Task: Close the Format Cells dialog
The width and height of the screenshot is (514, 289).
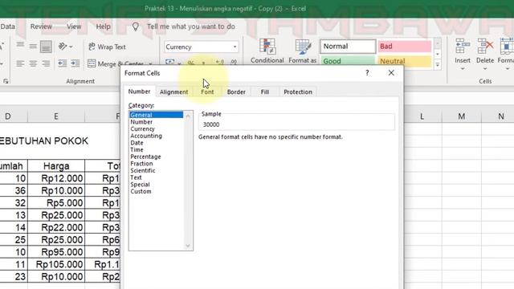Action: [x=391, y=73]
